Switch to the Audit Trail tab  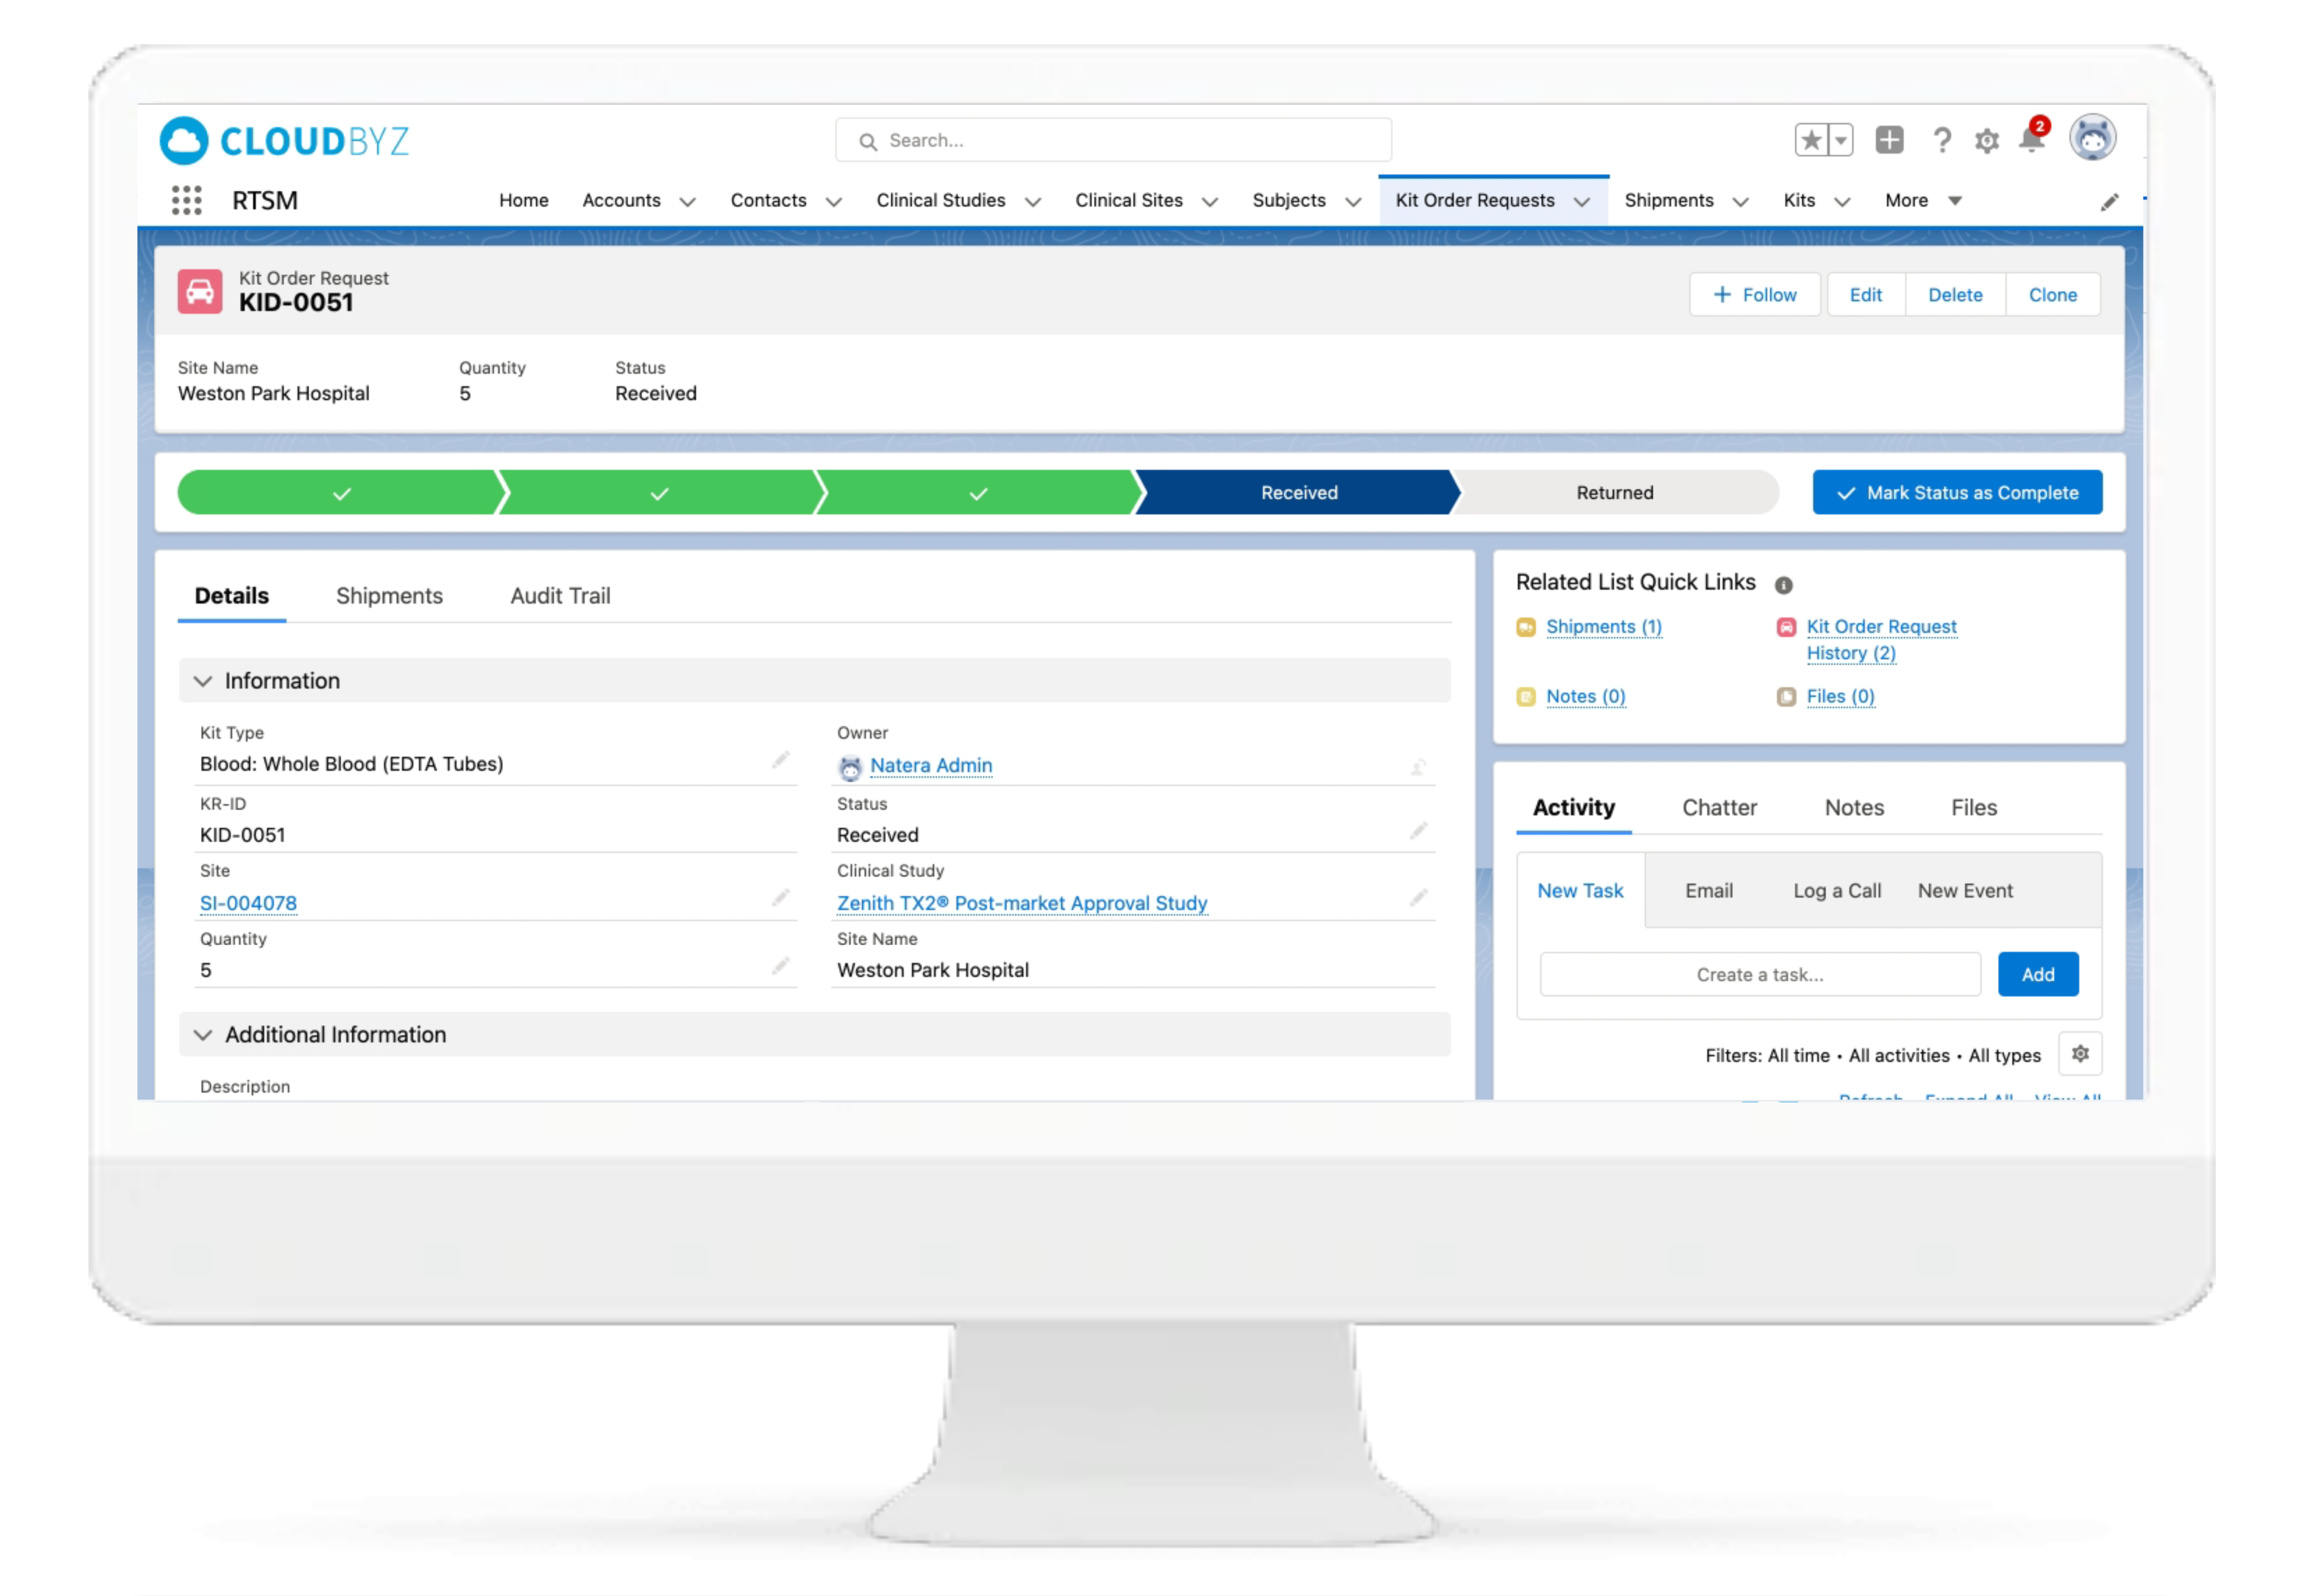click(560, 595)
